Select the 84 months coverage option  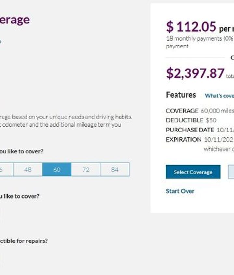point(115,170)
